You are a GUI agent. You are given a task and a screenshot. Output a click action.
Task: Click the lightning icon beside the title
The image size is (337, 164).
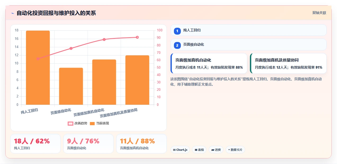(x=13, y=13)
